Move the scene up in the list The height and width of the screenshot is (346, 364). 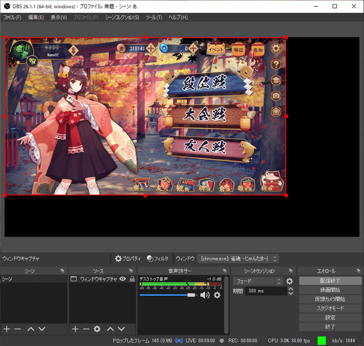(x=31, y=329)
